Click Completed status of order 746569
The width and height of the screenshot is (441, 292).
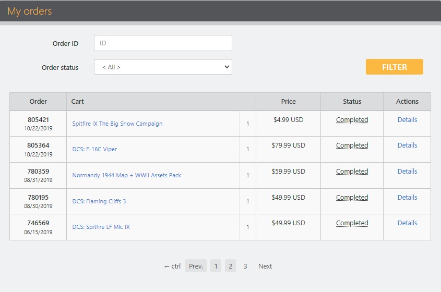(x=352, y=223)
